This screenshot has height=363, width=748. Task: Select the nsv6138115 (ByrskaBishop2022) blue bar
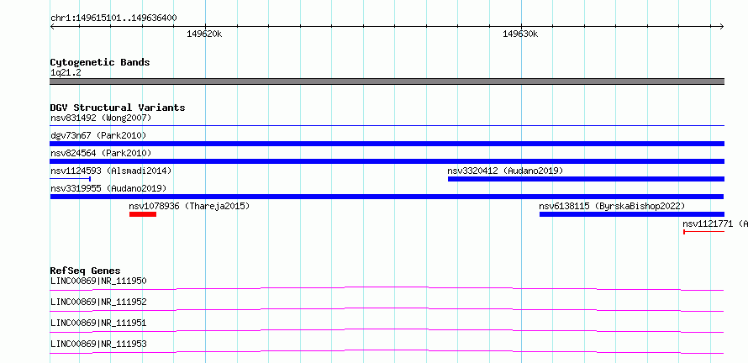tap(632, 214)
